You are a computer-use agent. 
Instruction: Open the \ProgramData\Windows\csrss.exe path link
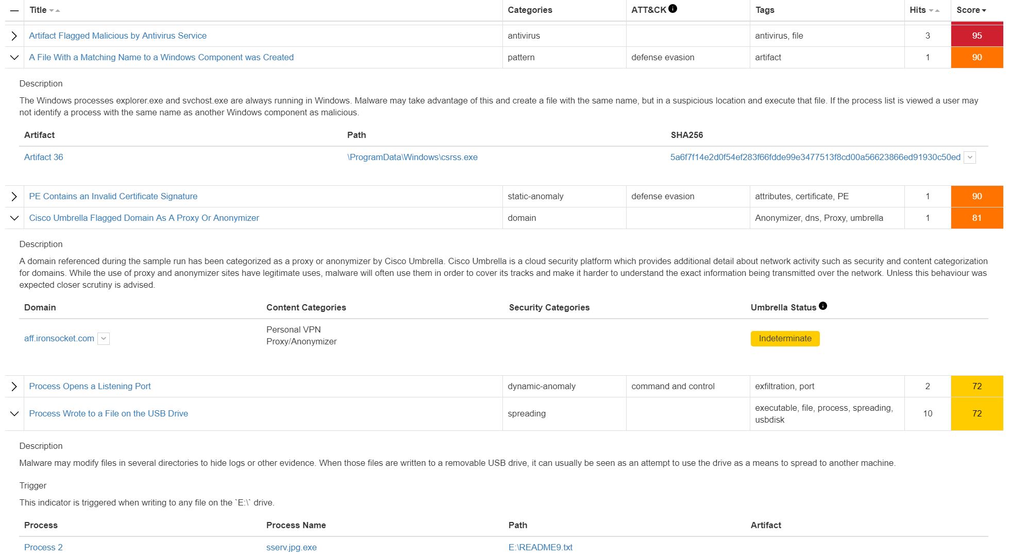(x=412, y=158)
